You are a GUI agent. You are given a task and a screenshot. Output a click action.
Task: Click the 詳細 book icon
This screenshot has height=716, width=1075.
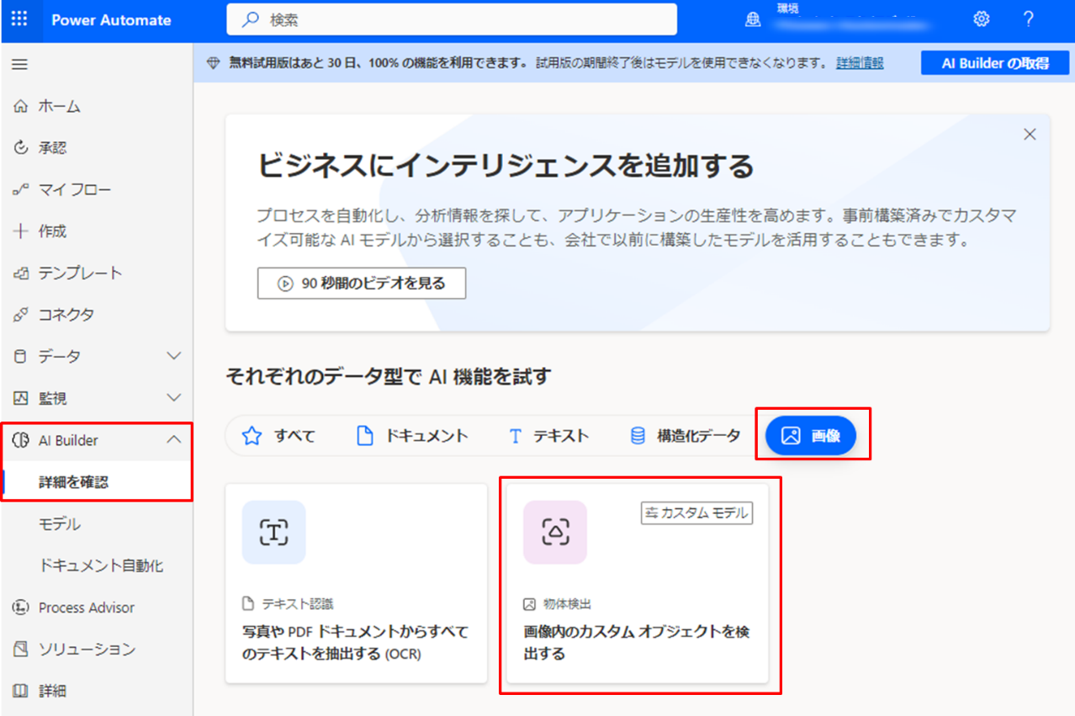click(x=21, y=691)
